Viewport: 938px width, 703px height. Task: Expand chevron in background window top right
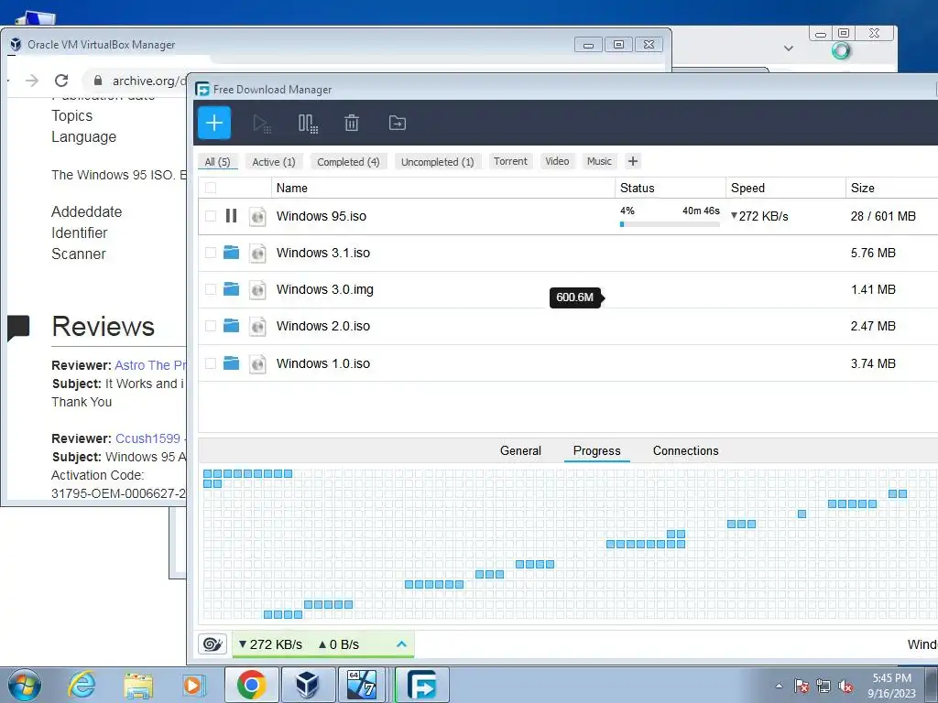click(x=789, y=49)
